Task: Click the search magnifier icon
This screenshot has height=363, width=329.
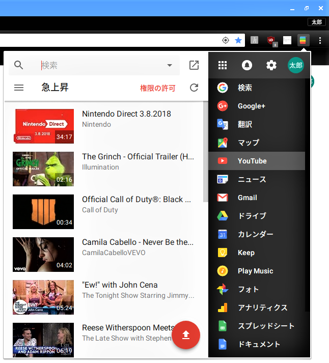Action: pyautogui.click(x=18, y=65)
